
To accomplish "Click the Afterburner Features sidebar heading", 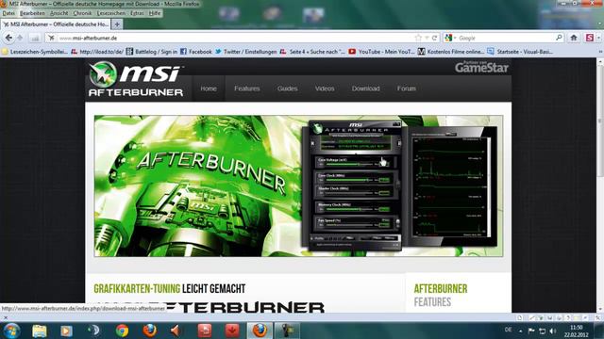I will click(441, 295).
